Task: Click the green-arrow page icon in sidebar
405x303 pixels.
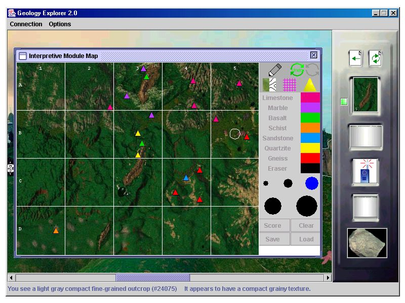Action: point(355,58)
